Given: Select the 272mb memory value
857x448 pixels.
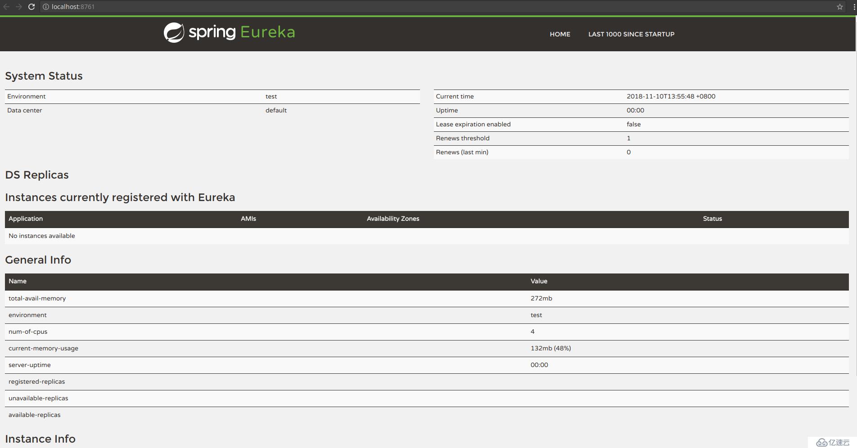Looking at the screenshot, I should [541, 298].
